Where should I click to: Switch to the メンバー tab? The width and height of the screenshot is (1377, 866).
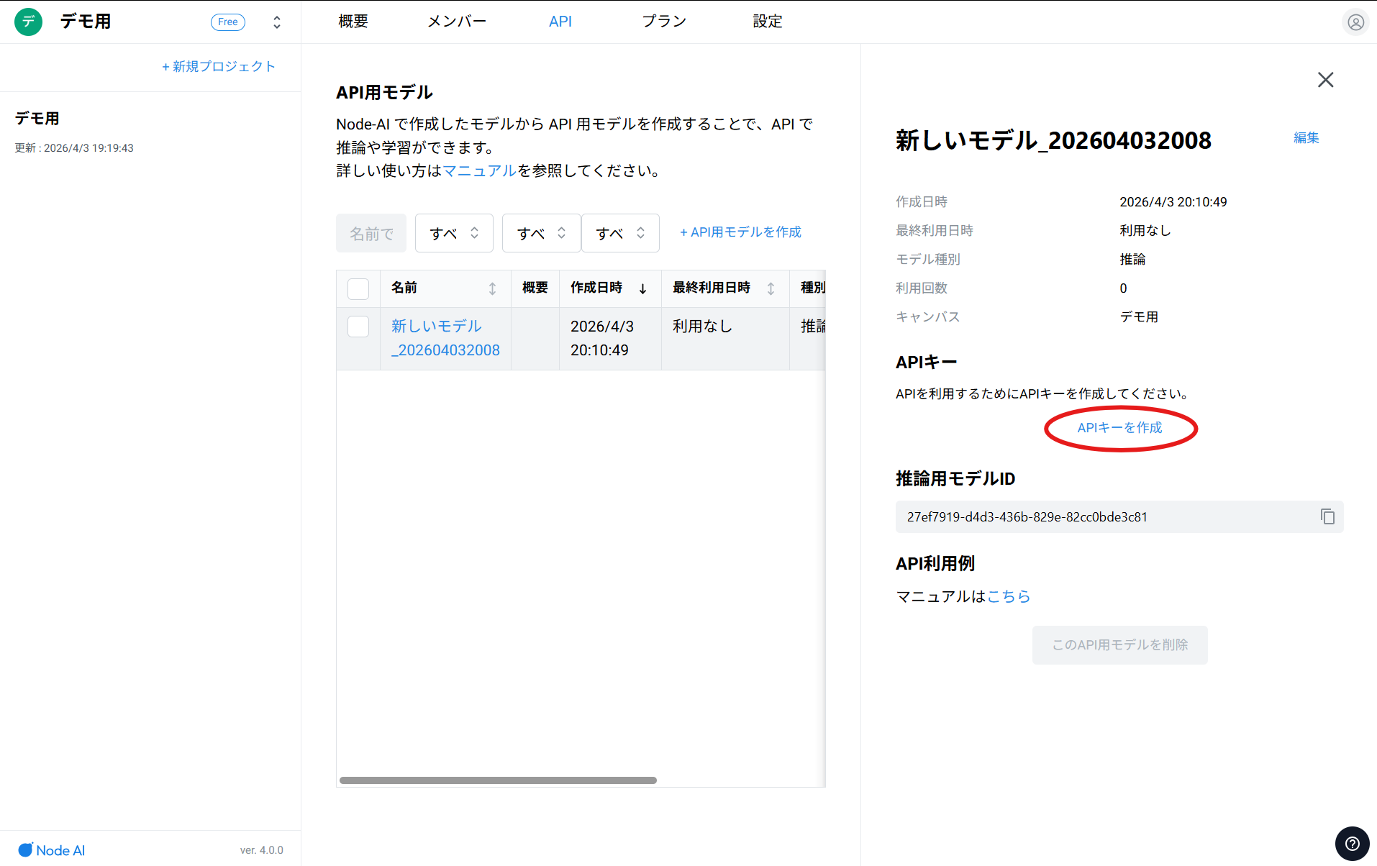457,22
